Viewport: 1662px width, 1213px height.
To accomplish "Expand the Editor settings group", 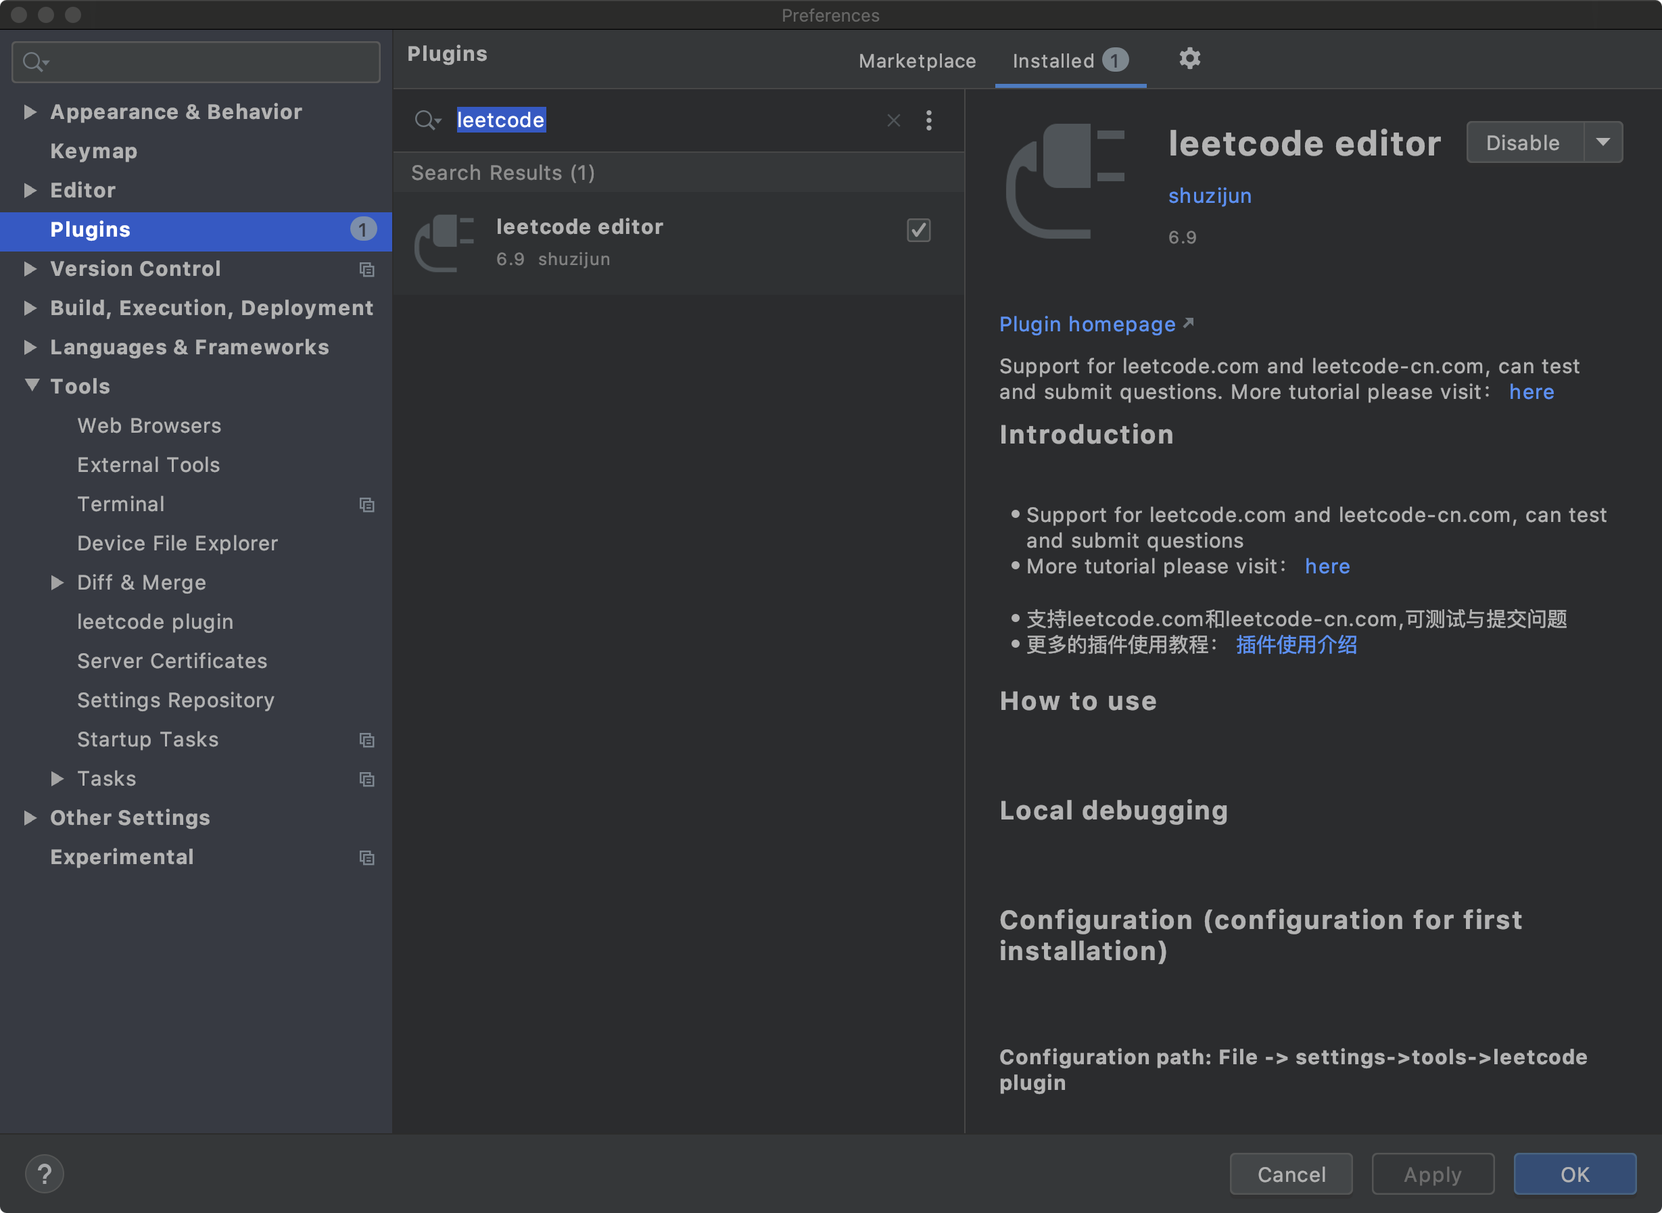I will 30,190.
